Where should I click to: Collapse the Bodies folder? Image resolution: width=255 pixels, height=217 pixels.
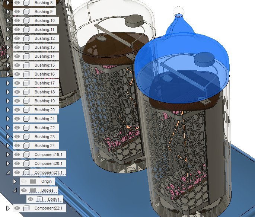[x=15, y=190]
